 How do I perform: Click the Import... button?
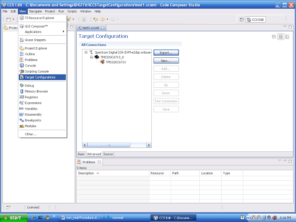tap(166, 52)
